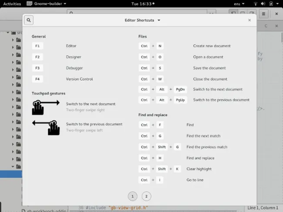Collapse the expanded last folder in tree

tap(13, 167)
